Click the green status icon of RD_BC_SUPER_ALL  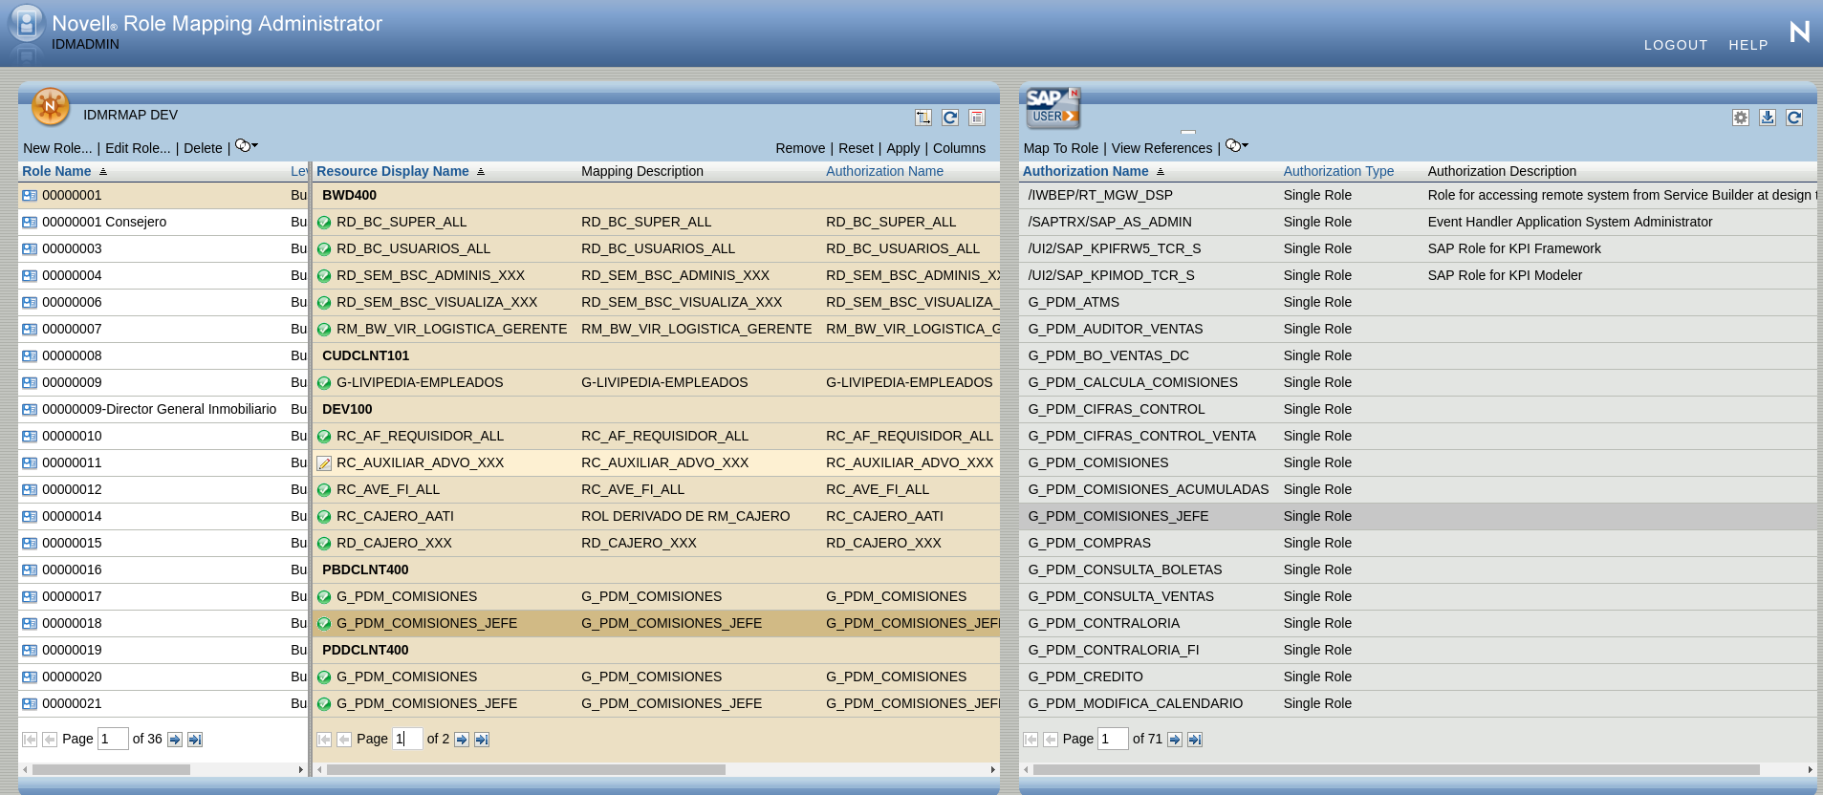click(x=324, y=223)
